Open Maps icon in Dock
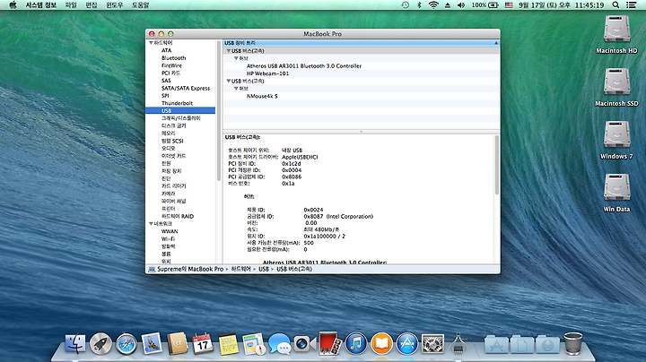The width and height of the screenshot is (646, 362). [254, 343]
